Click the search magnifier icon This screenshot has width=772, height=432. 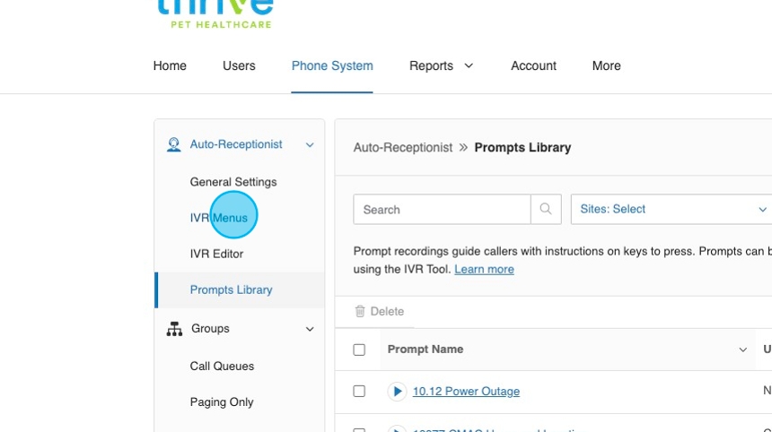point(546,210)
